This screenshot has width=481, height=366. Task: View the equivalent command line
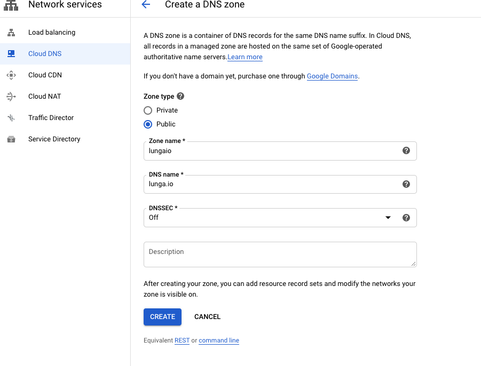219,340
